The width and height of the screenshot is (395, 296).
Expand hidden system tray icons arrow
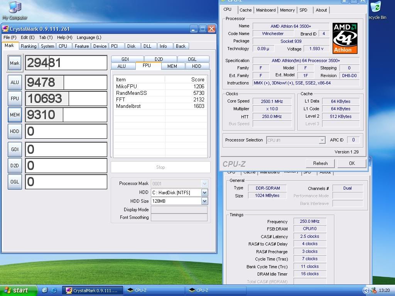click(366, 290)
